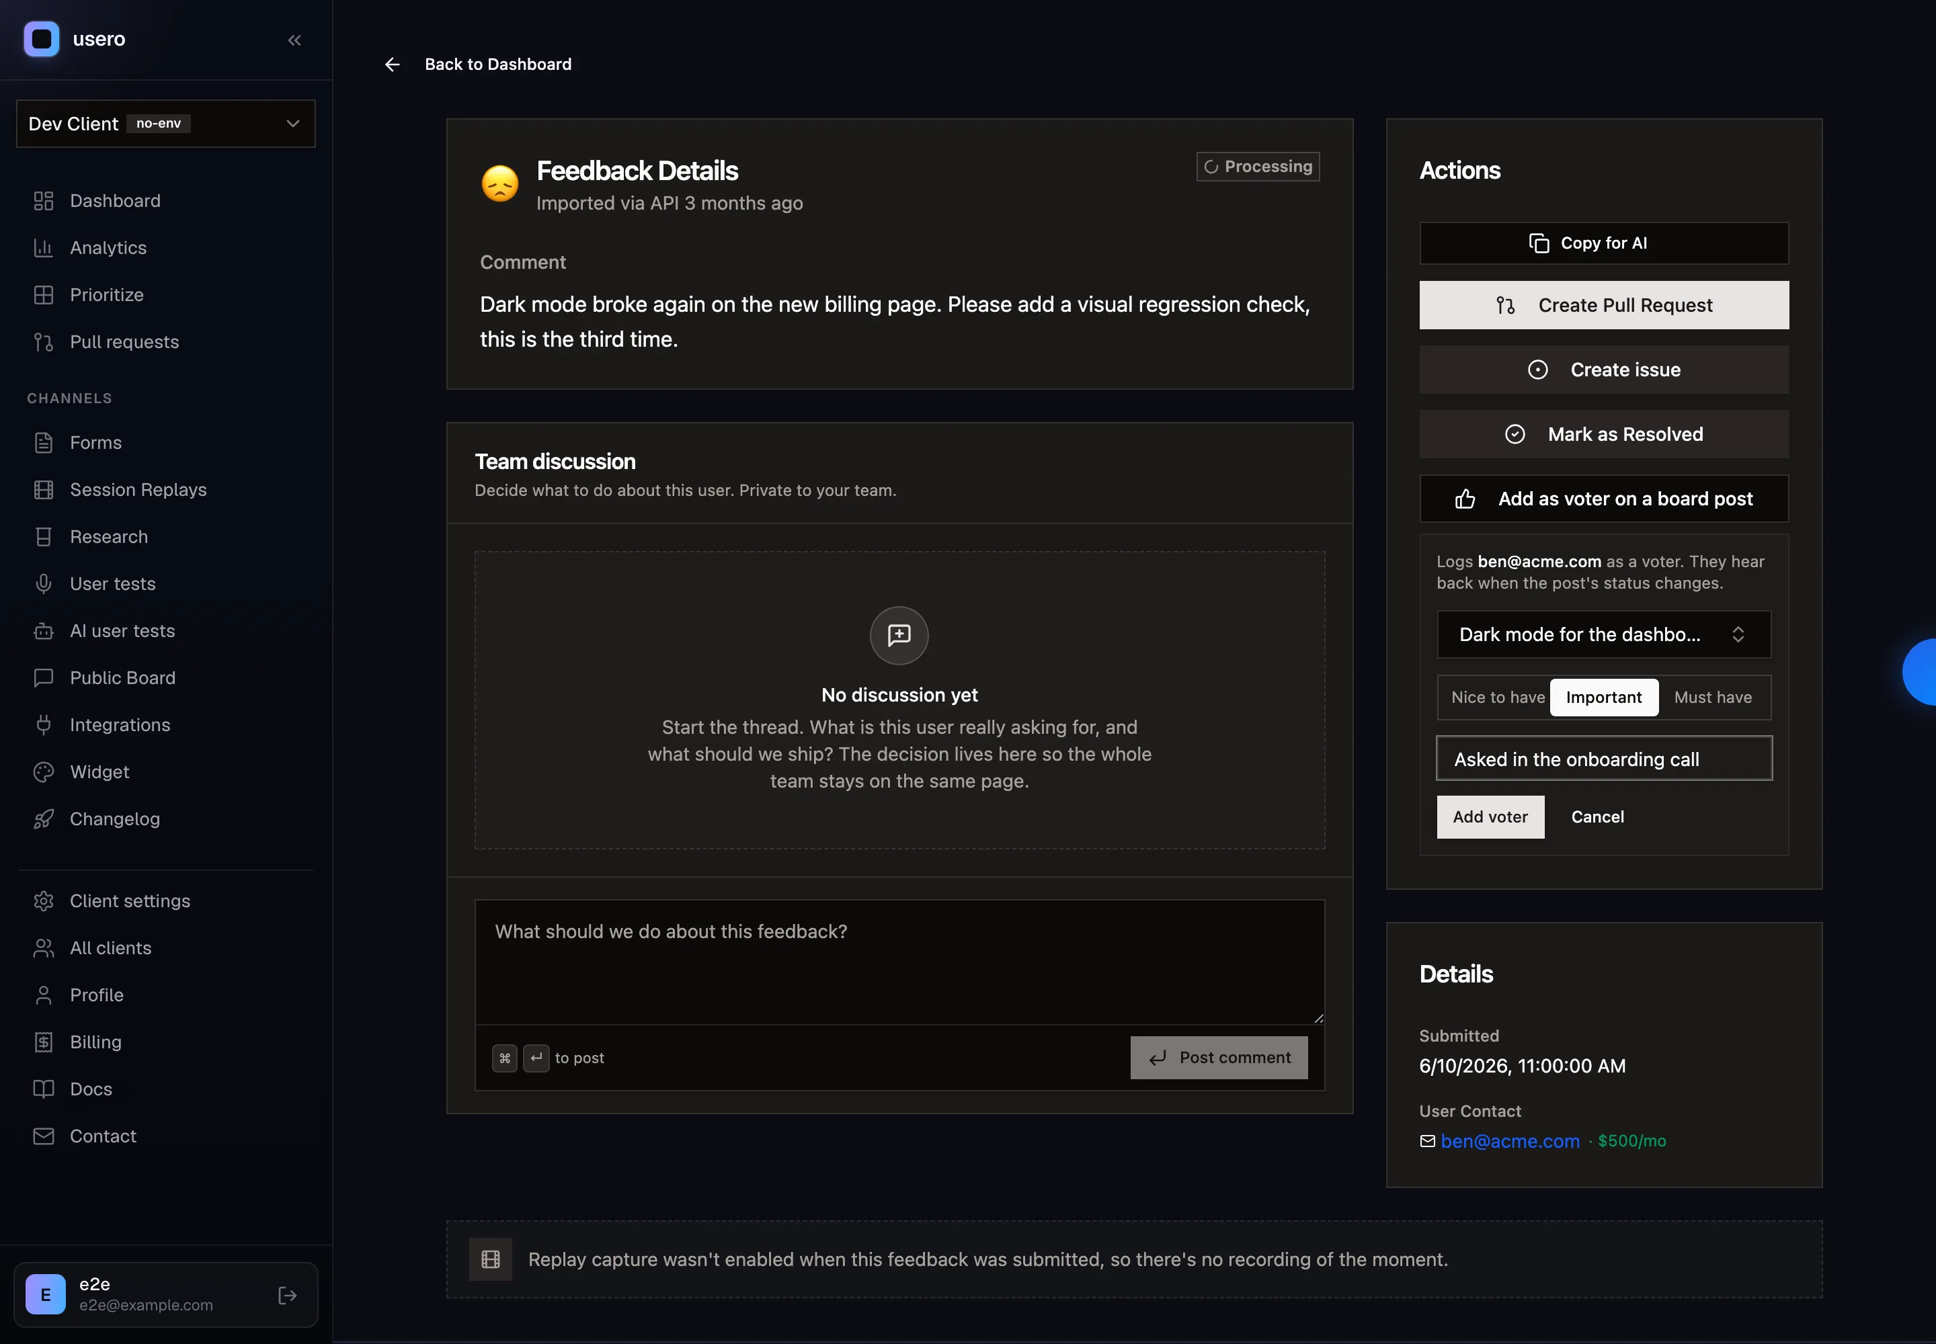Click the Add voter button
The height and width of the screenshot is (1344, 1936).
click(x=1490, y=817)
